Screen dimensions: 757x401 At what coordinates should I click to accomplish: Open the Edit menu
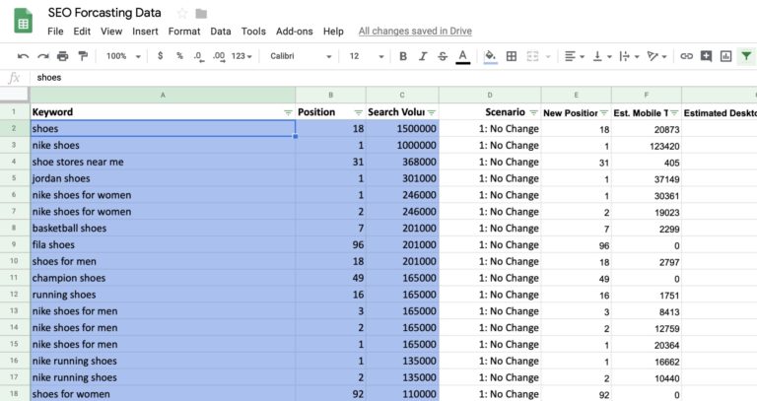pos(82,32)
